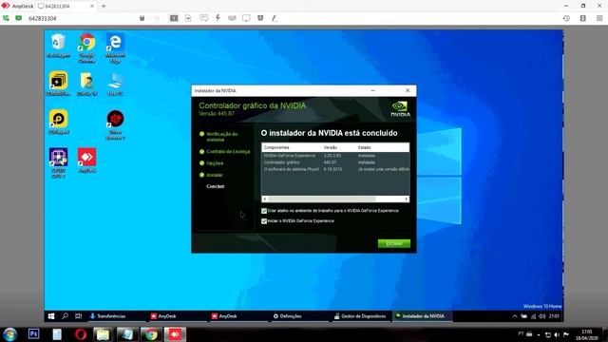Open the AnyDesk desktop shortcut icon
608x342 pixels.
(x=86, y=161)
